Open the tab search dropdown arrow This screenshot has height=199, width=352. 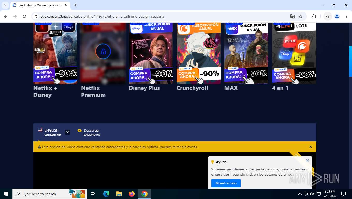[5, 5]
